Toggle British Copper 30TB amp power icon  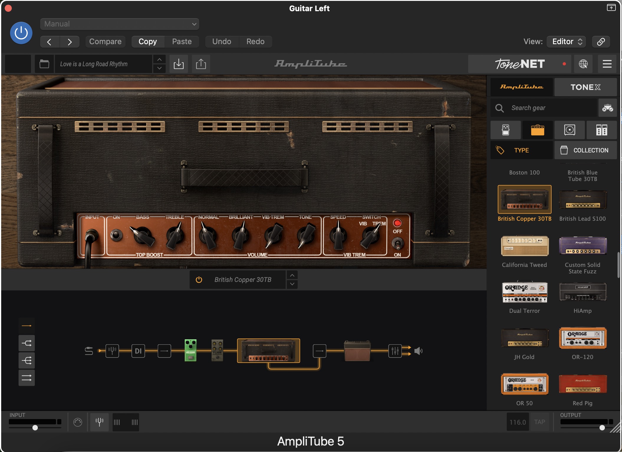pos(199,280)
